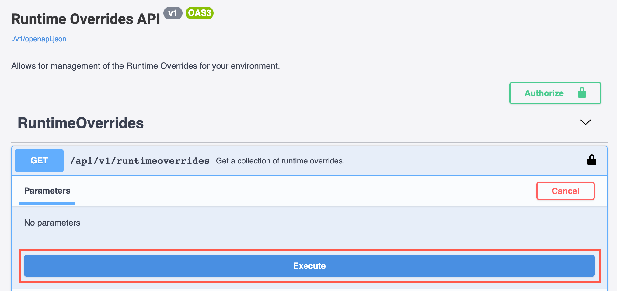Image resolution: width=617 pixels, height=291 pixels.
Task: Click the Runtime Overrides API title
Action: tap(86, 19)
